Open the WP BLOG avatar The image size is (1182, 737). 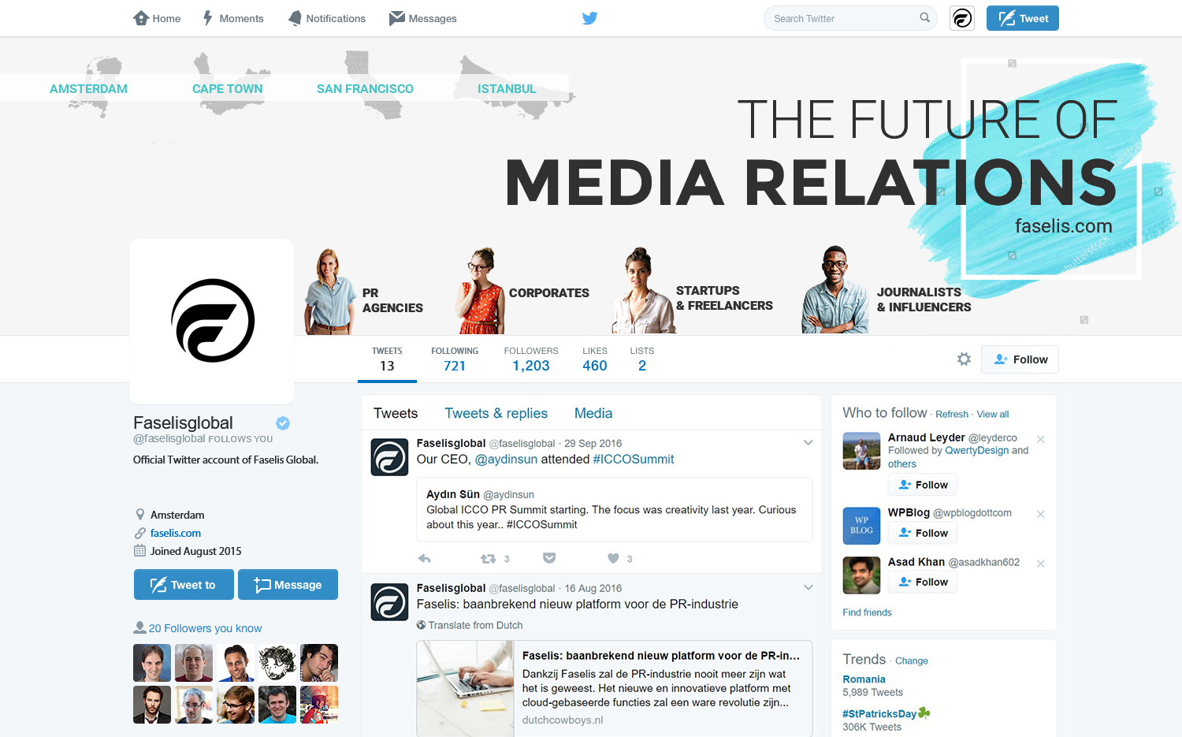pyautogui.click(x=861, y=526)
